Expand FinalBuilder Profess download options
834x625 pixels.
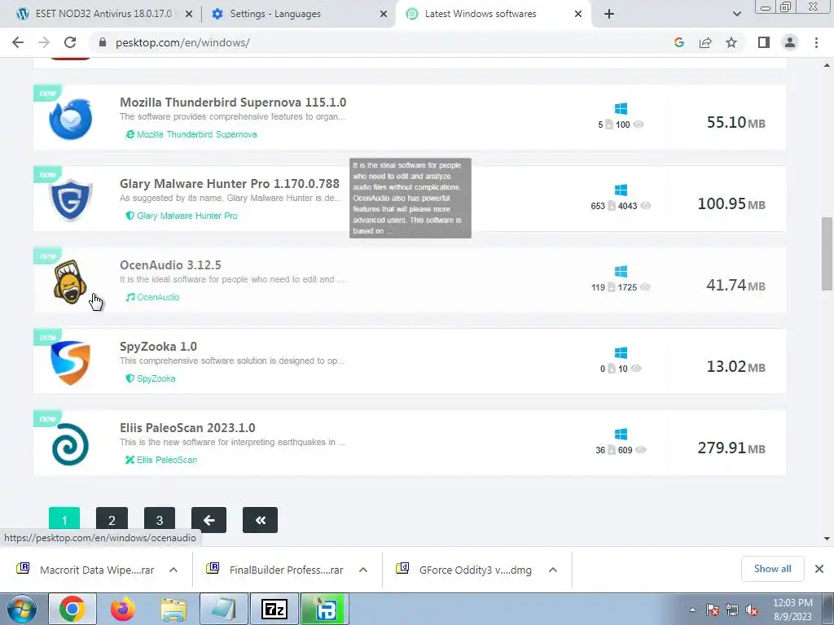363,570
